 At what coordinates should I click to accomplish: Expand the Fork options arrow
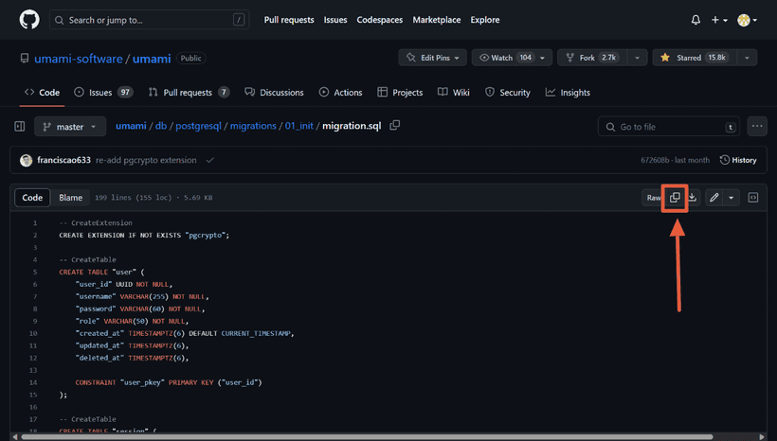pos(638,58)
